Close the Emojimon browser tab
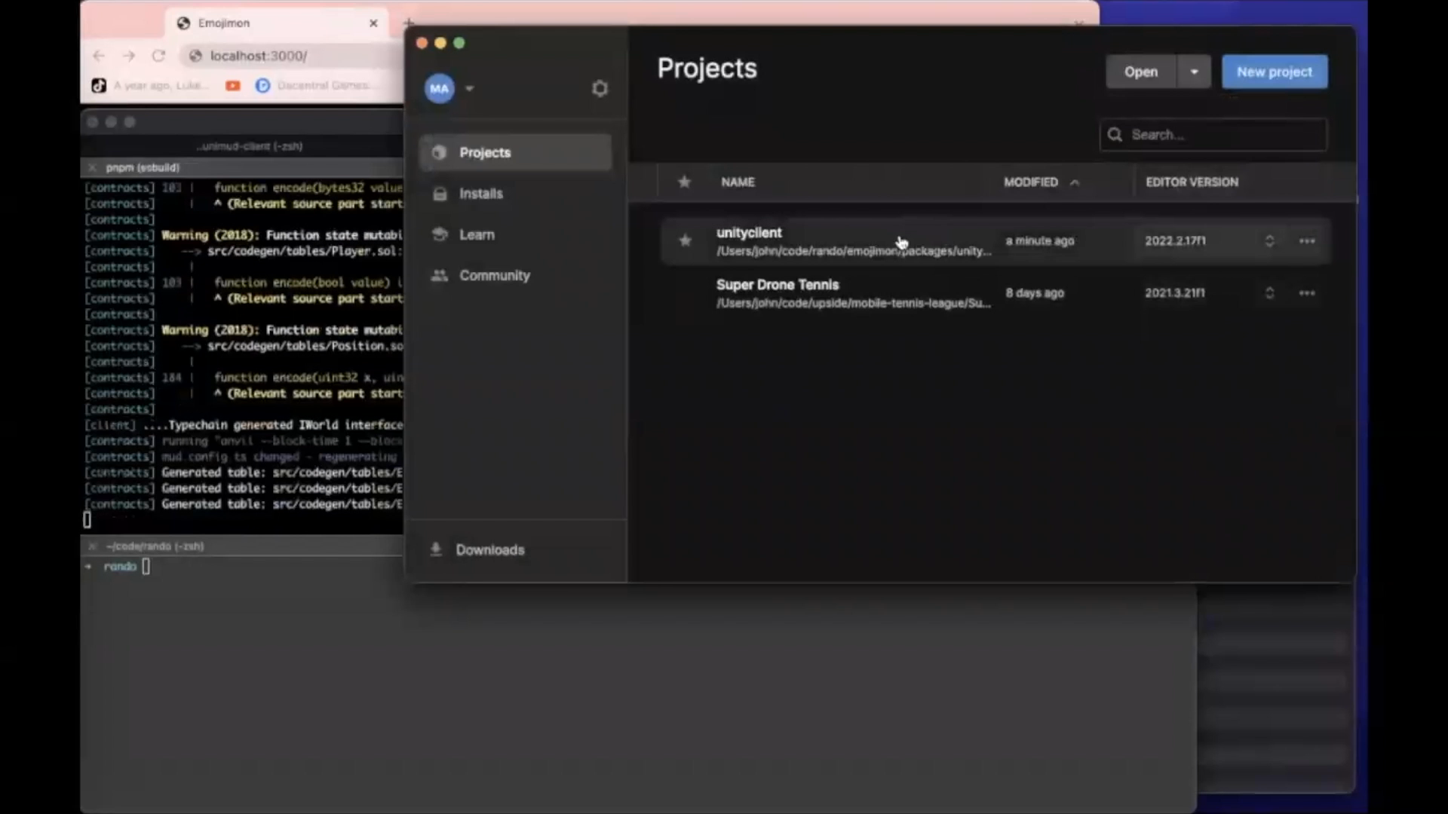1448x814 pixels. pos(373,23)
